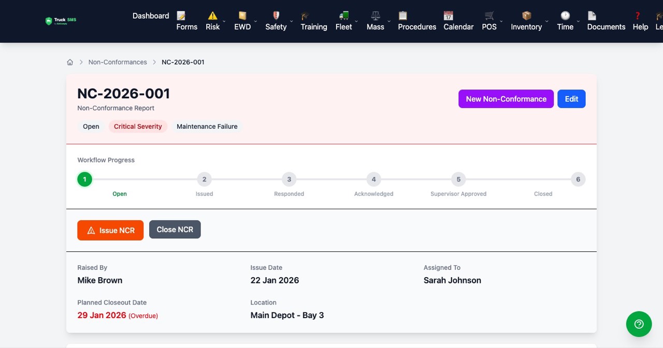663x348 pixels.
Task: Click location Main Depot - Bay 3
Action: [x=287, y=315]
